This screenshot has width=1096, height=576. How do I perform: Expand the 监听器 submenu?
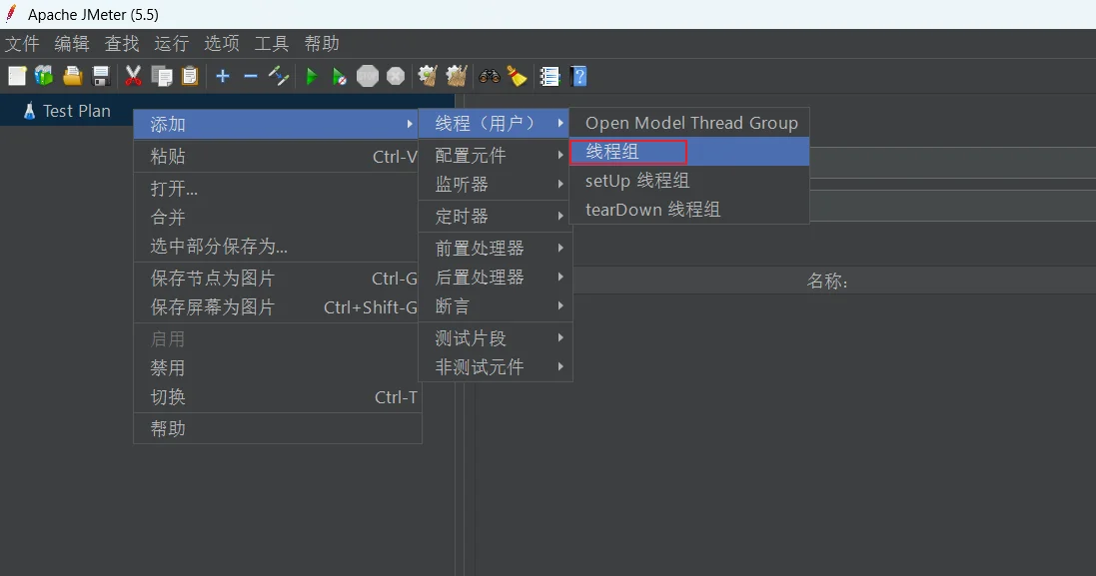coord(495,185)
